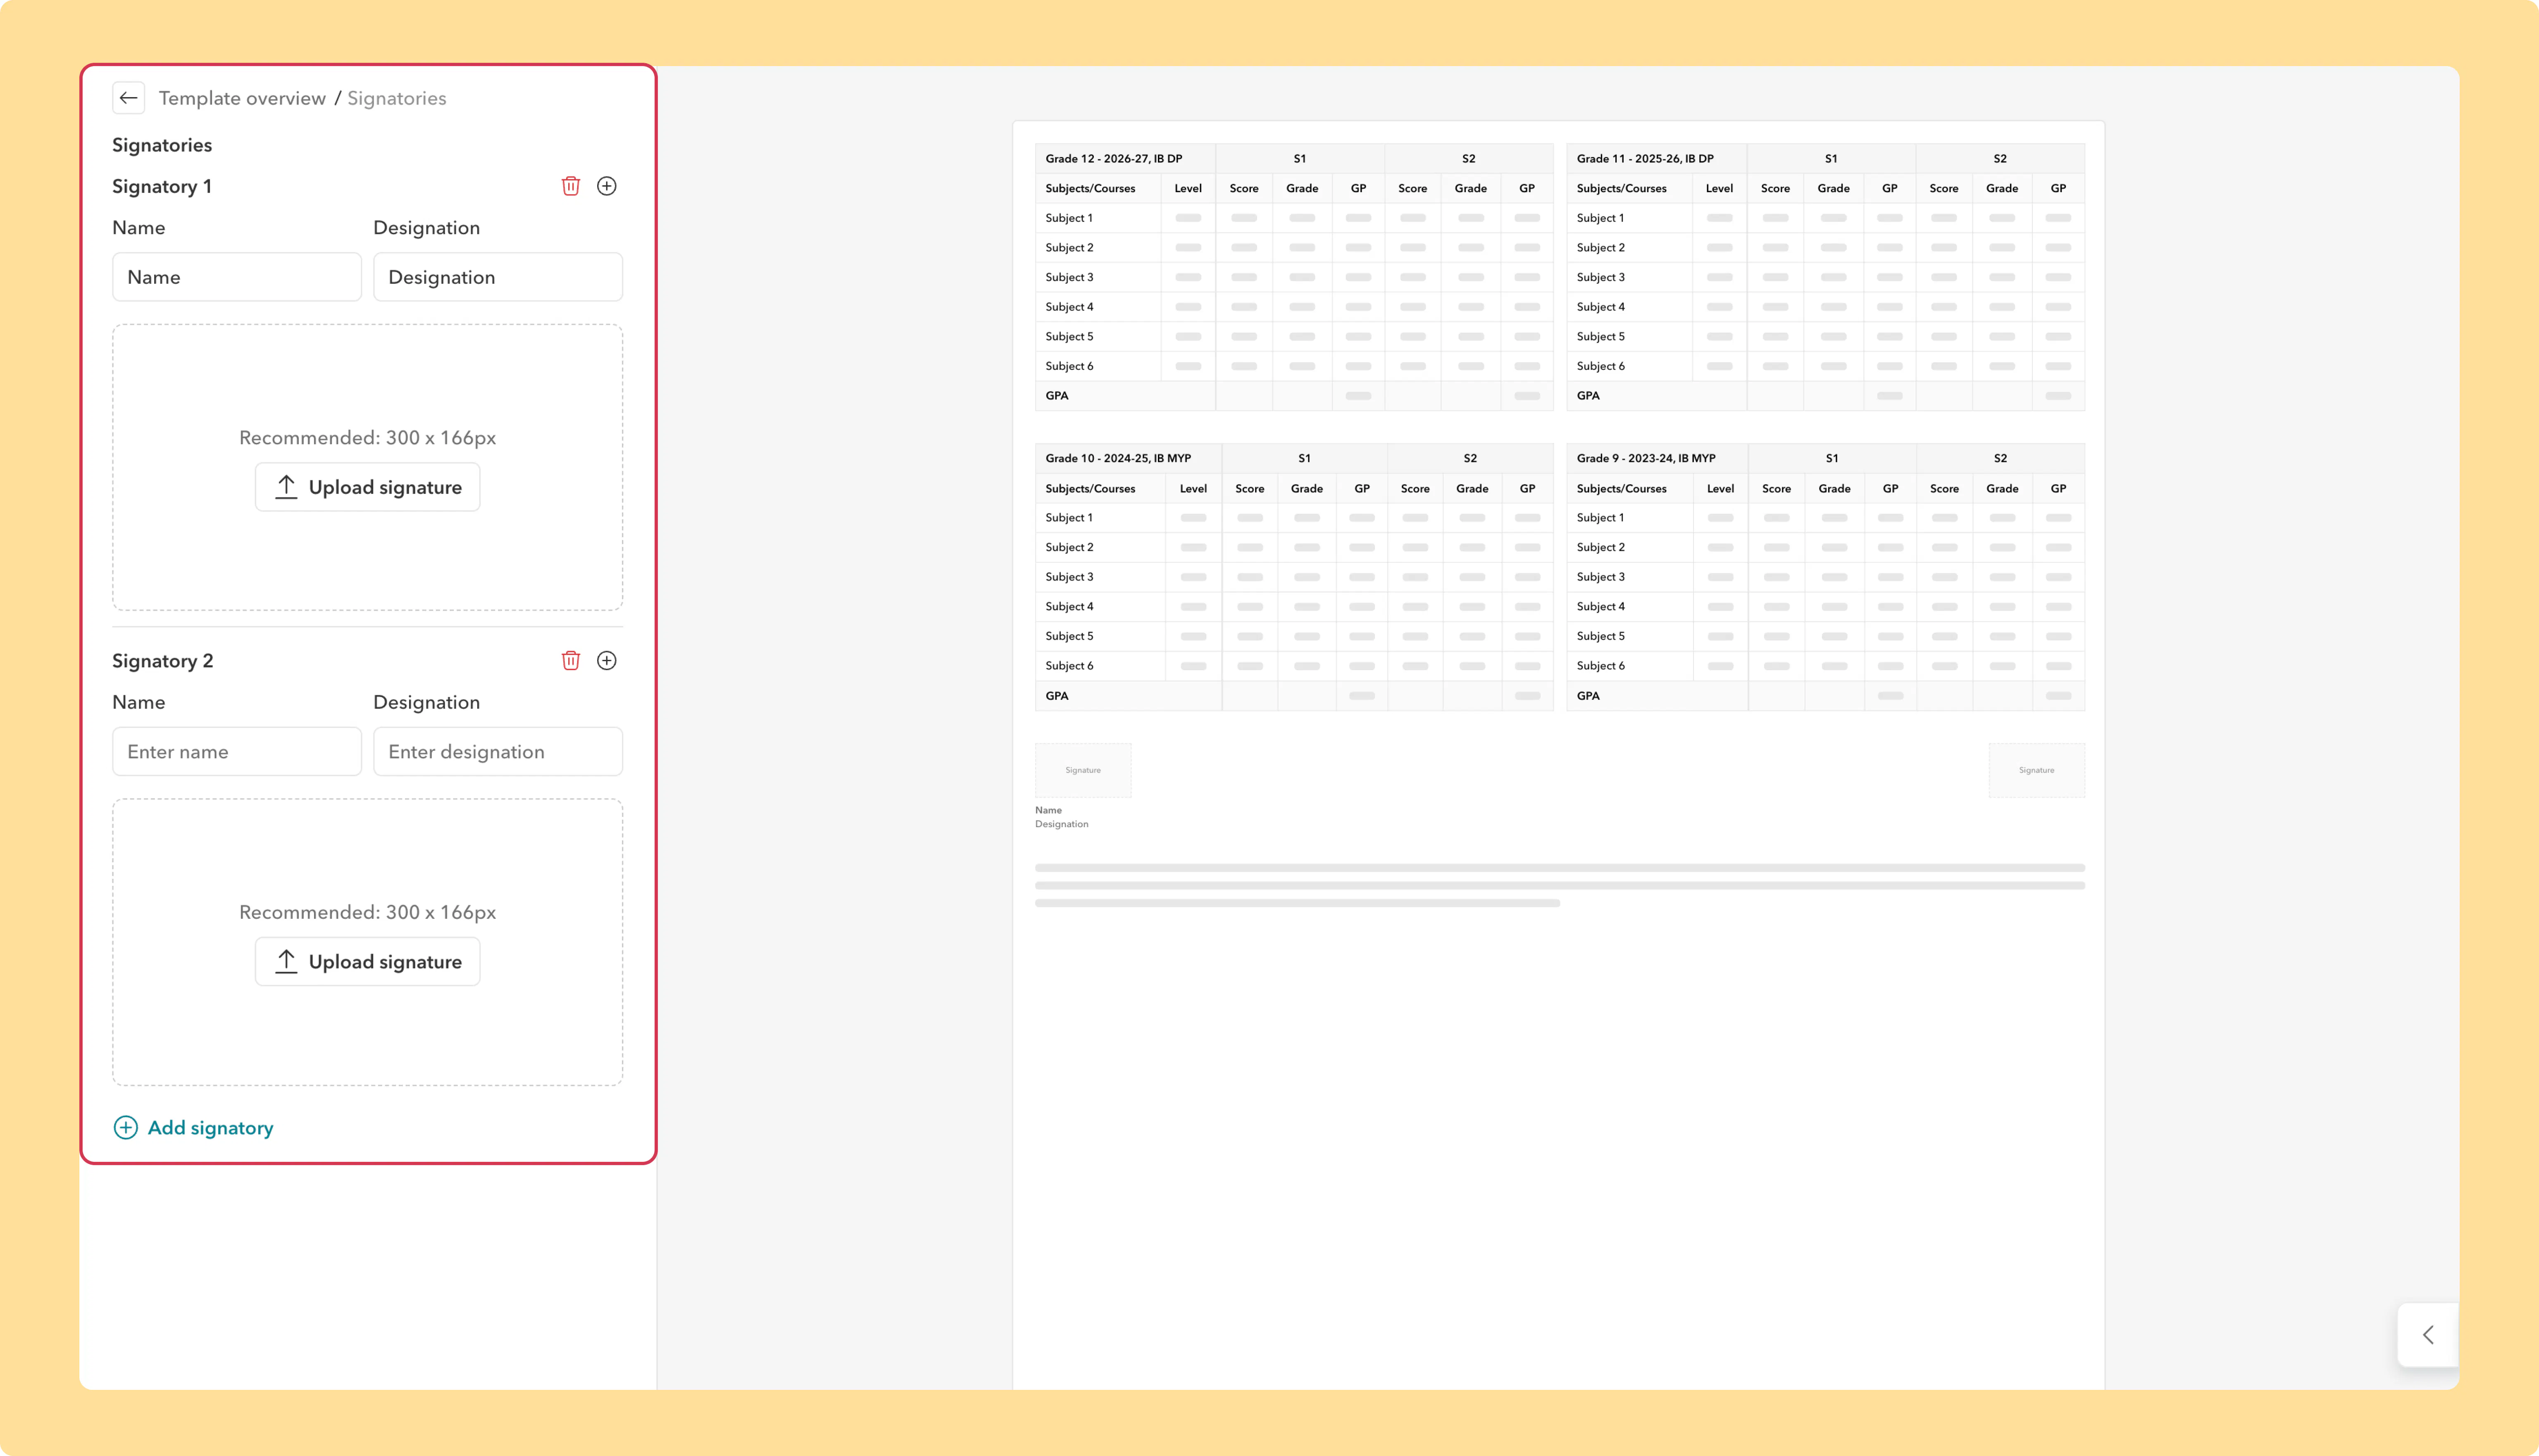Click Upload signature for Signatory 2
The image size is (2539, 1456).
368,961
